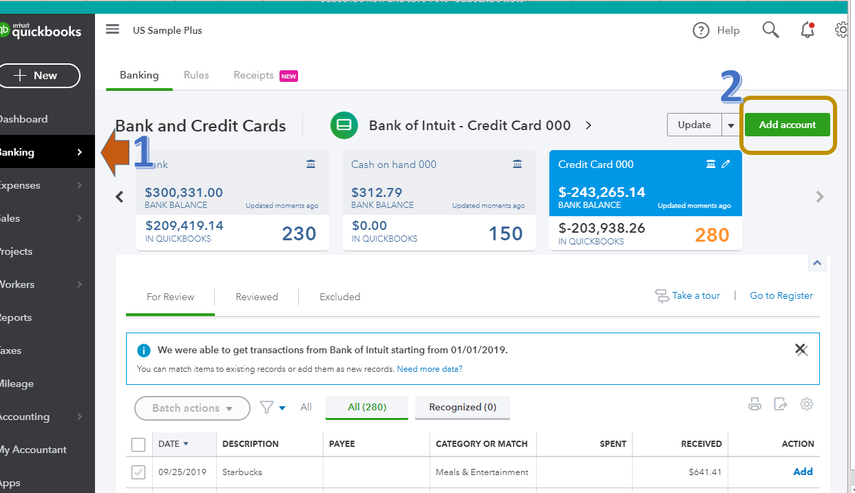Toggle the checkbox for the Starbucks row
Viewport: 855px width, 493px height.
coord(138,472)
